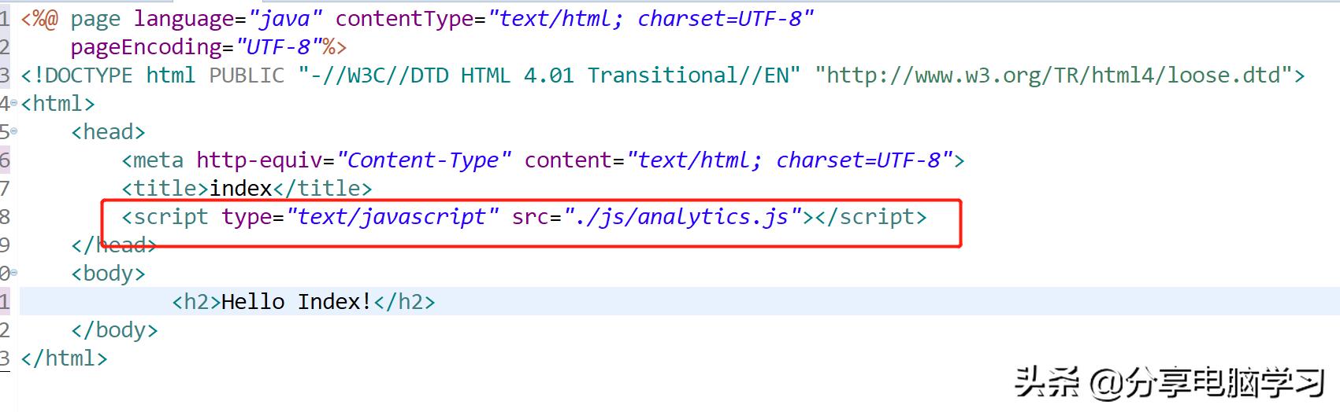
Task: Collapse the html tag fold marker
Action: tap(13, 103)
